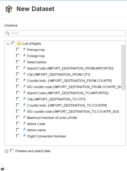Collapse the List of flights tree node
127x171 pixels.
coord(8,44)
